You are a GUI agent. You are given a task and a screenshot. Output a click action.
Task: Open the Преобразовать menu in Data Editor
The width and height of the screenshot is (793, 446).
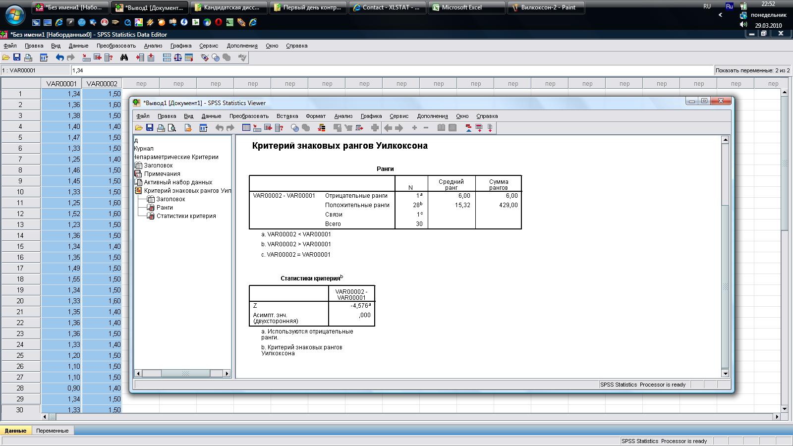click(x=116, y=46)
